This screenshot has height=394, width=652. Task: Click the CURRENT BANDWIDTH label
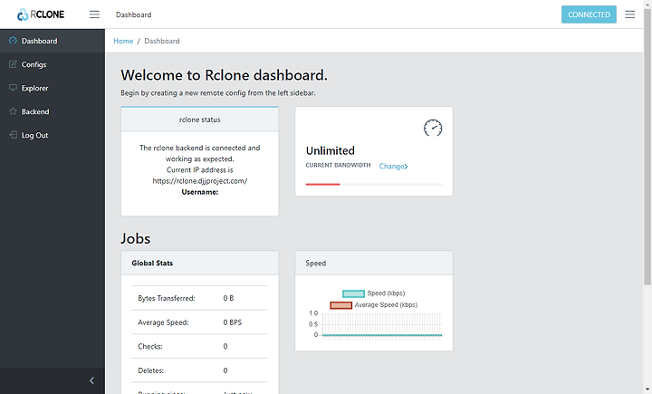(338, 165)
